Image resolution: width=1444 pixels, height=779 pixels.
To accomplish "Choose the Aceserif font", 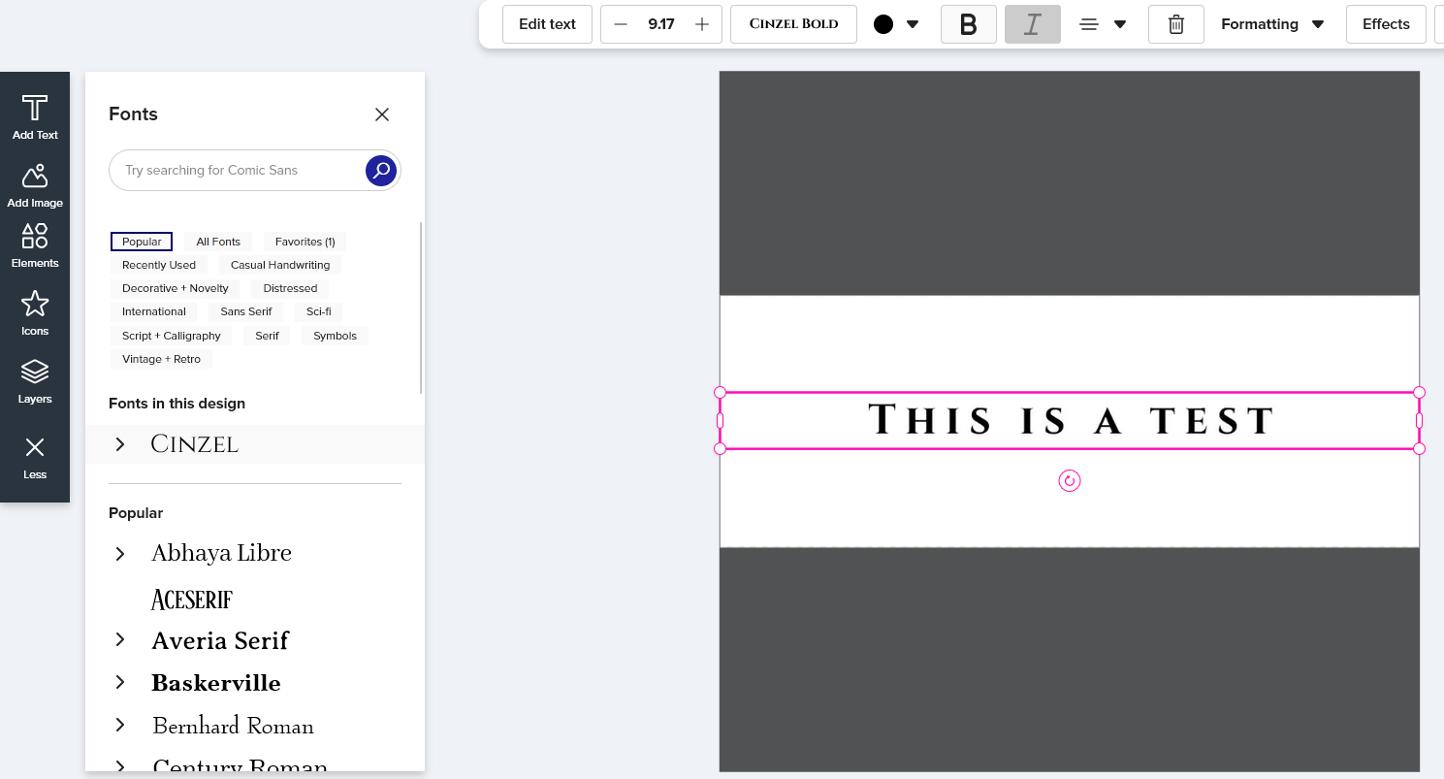I will [x=192, y=599].
